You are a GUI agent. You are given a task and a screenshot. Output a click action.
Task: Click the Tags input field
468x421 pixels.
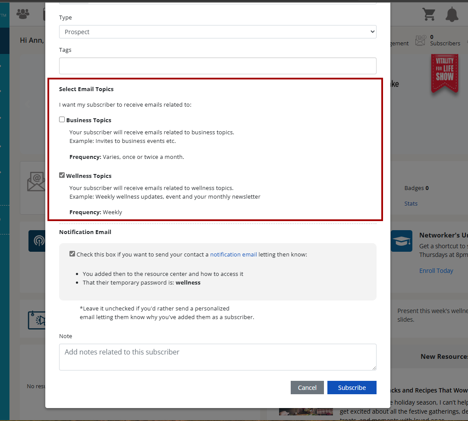(x=217, y=66)
